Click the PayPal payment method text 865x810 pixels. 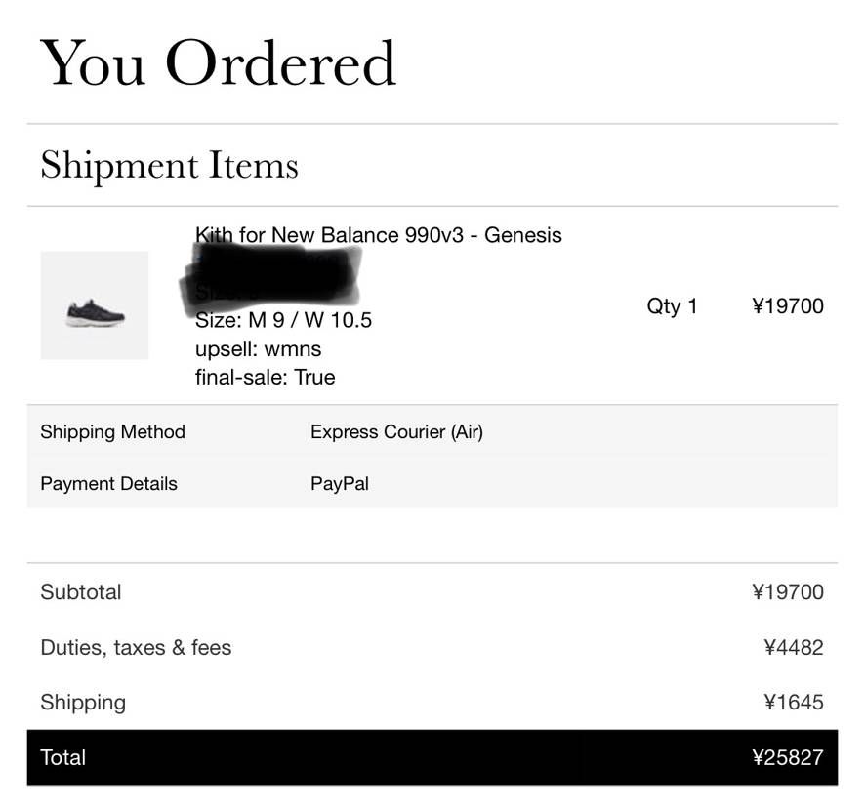tap(340, 484)
